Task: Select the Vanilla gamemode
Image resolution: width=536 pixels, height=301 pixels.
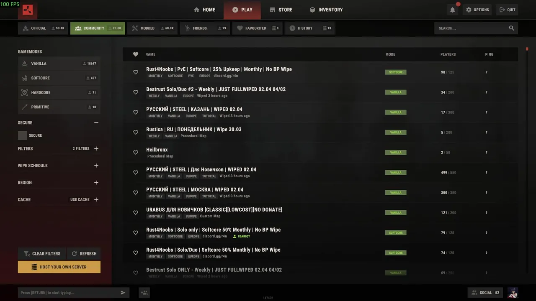Action: point(59,64)
